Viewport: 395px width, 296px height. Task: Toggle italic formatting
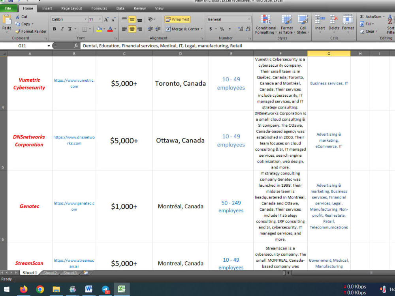[x=62, y=28]
